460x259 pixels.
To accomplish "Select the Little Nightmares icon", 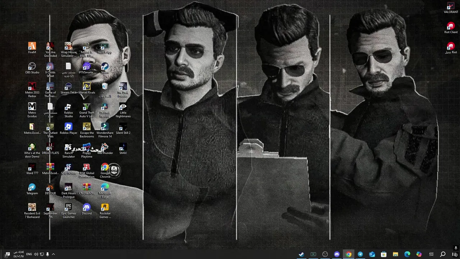I will 123,110.
